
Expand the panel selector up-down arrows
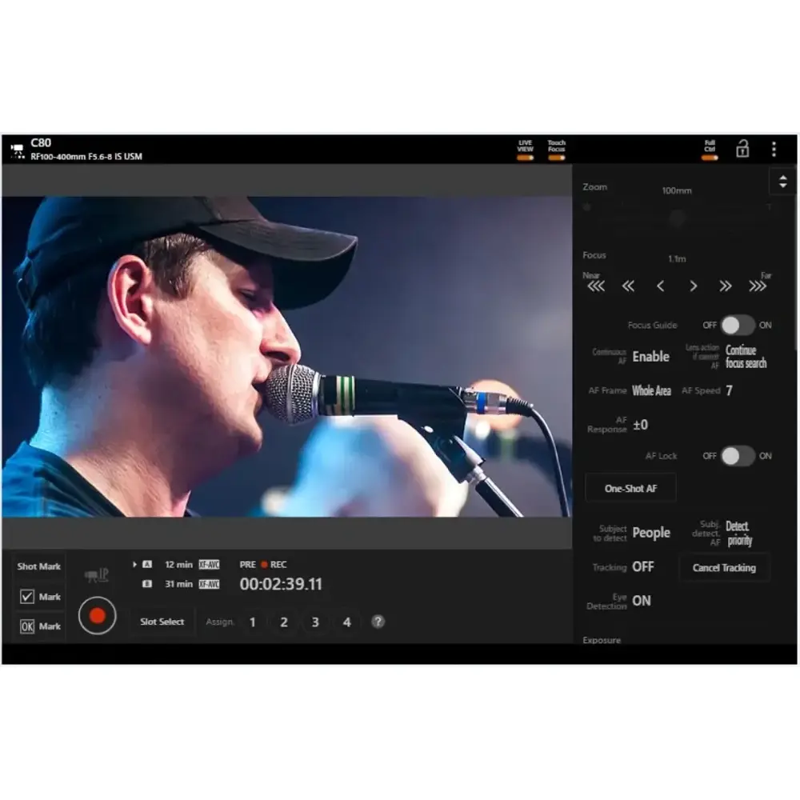(x=782, y=182)
